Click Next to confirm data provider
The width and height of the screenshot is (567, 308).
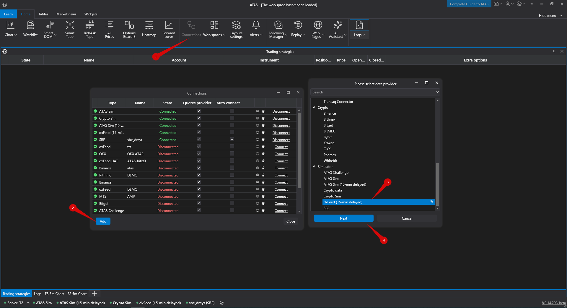[x=343, y=218]
